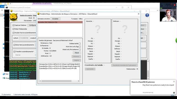The height and width of the screenshot is (99, 177).
Task: Click Configurar button next to Capturar Pokémon
Action: [32, 25]
